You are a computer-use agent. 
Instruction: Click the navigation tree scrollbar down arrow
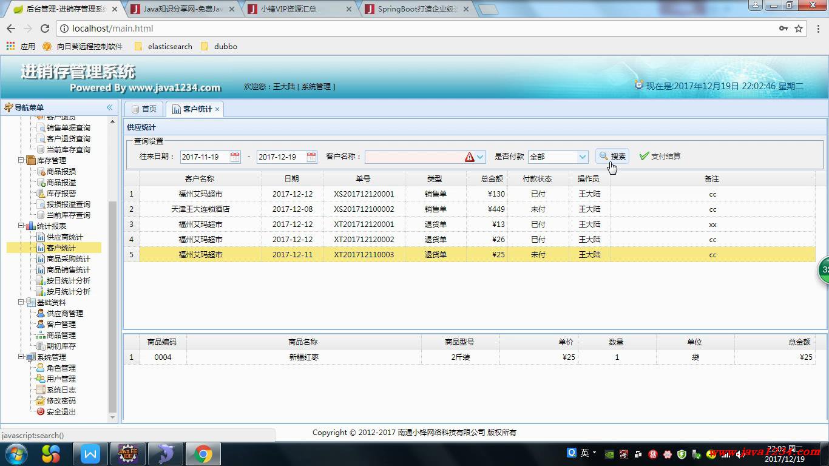tap(112, 417)
